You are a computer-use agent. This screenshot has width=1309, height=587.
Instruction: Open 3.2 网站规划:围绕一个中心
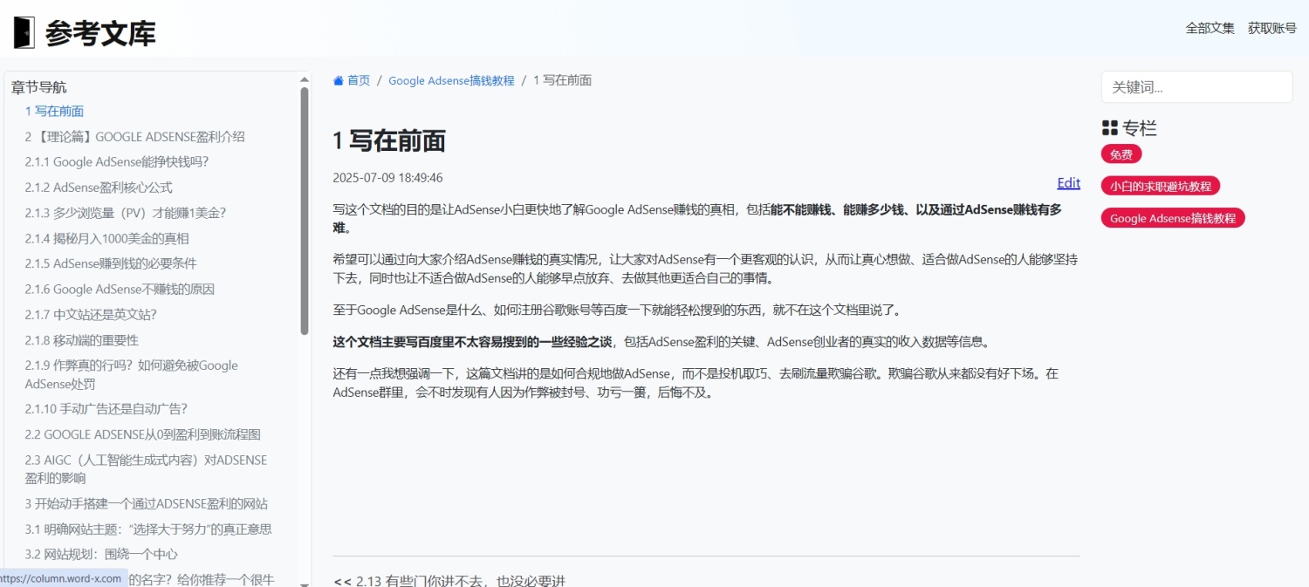click(101, 554)
